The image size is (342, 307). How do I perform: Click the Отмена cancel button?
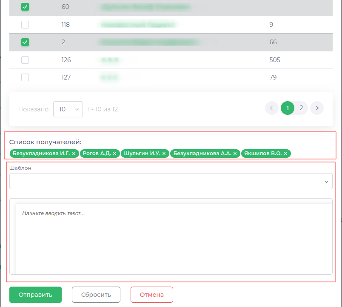point(152,295)
